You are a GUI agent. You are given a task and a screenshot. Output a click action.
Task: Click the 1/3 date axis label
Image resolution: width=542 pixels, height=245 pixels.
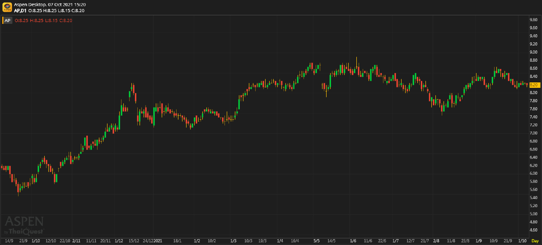233,241
